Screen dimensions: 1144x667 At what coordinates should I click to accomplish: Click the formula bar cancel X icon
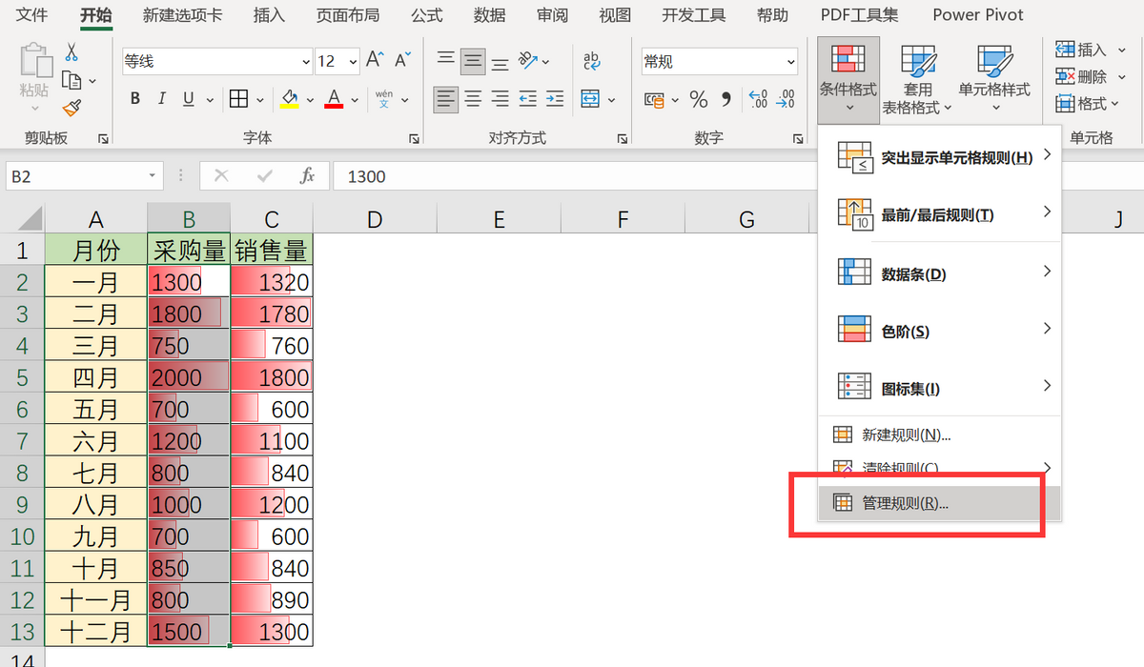(x=222, y=176)
